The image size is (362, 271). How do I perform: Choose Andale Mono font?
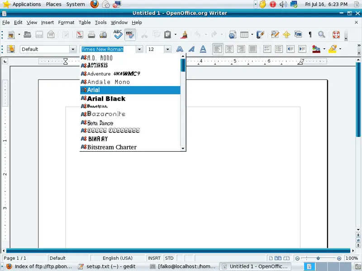coord(130,82)
